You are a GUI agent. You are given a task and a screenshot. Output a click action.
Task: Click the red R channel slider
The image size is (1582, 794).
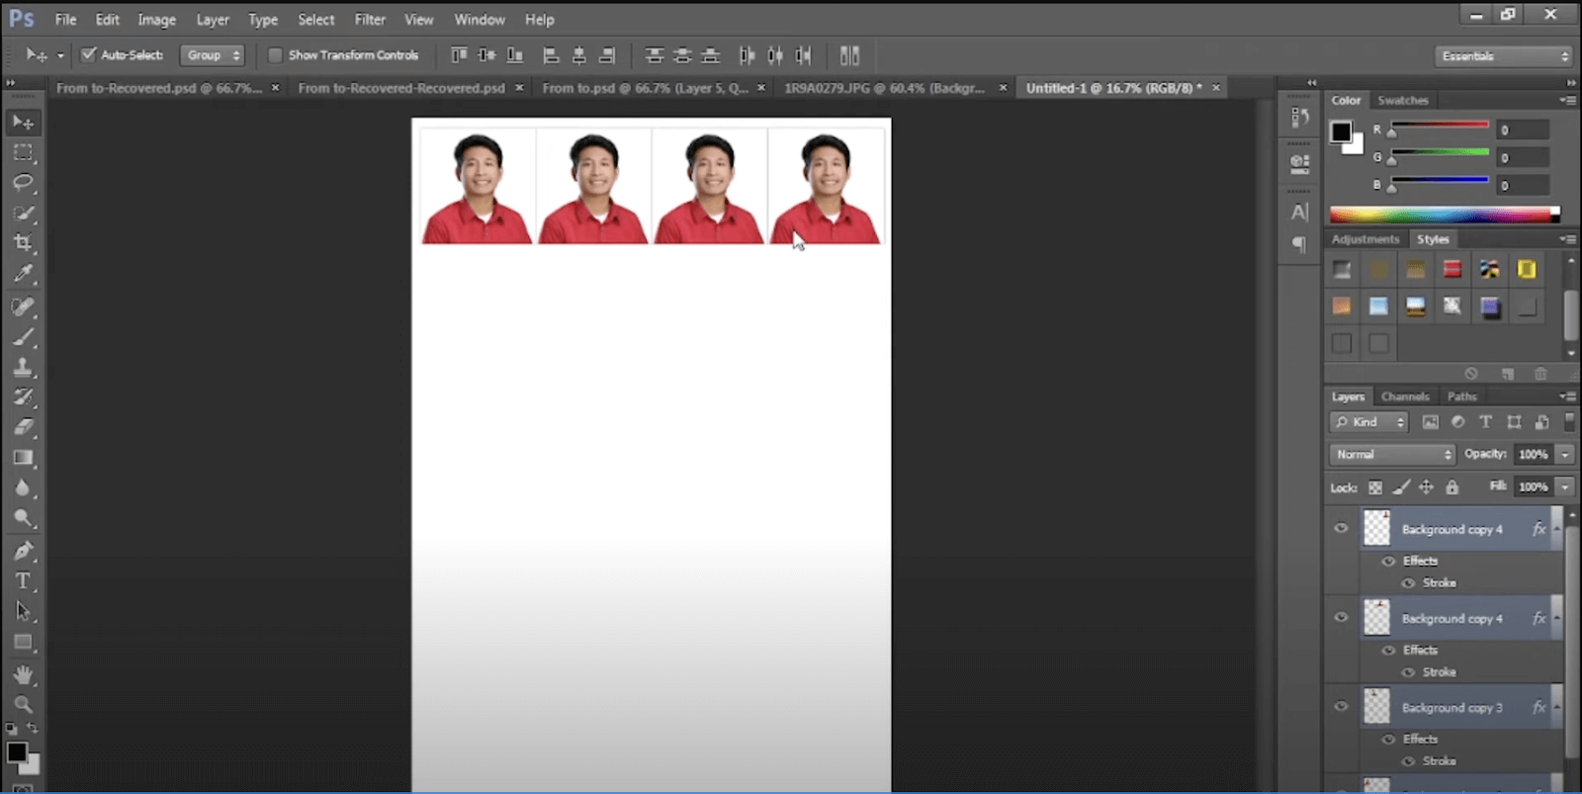[x=1440, y=127]
